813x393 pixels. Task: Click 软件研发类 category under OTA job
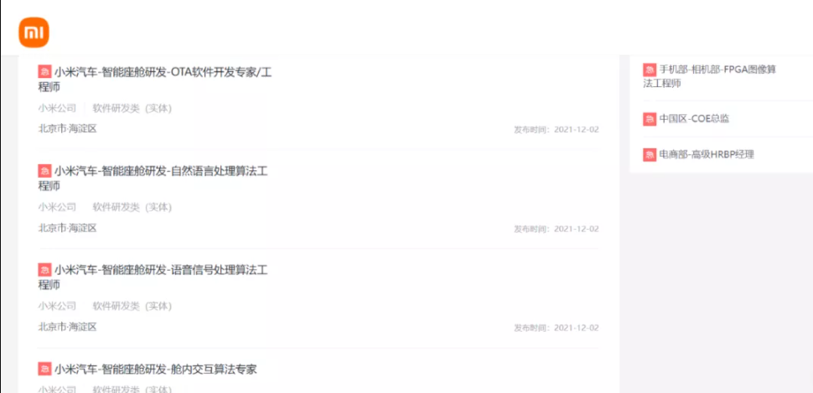click(x=117, y=108)
